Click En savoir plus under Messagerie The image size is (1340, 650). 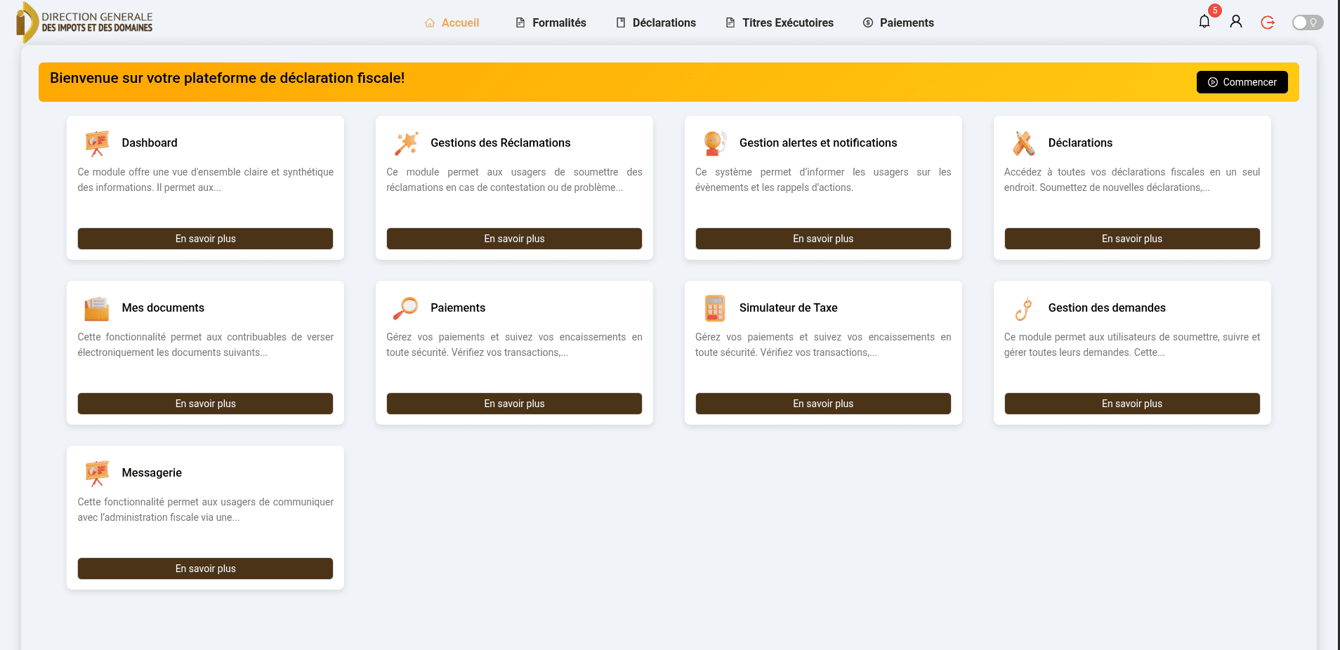point(205,569)
